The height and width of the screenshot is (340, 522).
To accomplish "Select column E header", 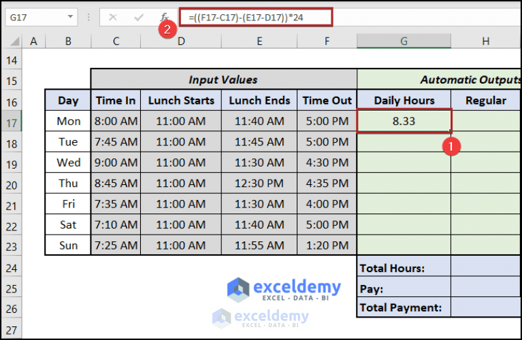I will click(x=259, y=41).
